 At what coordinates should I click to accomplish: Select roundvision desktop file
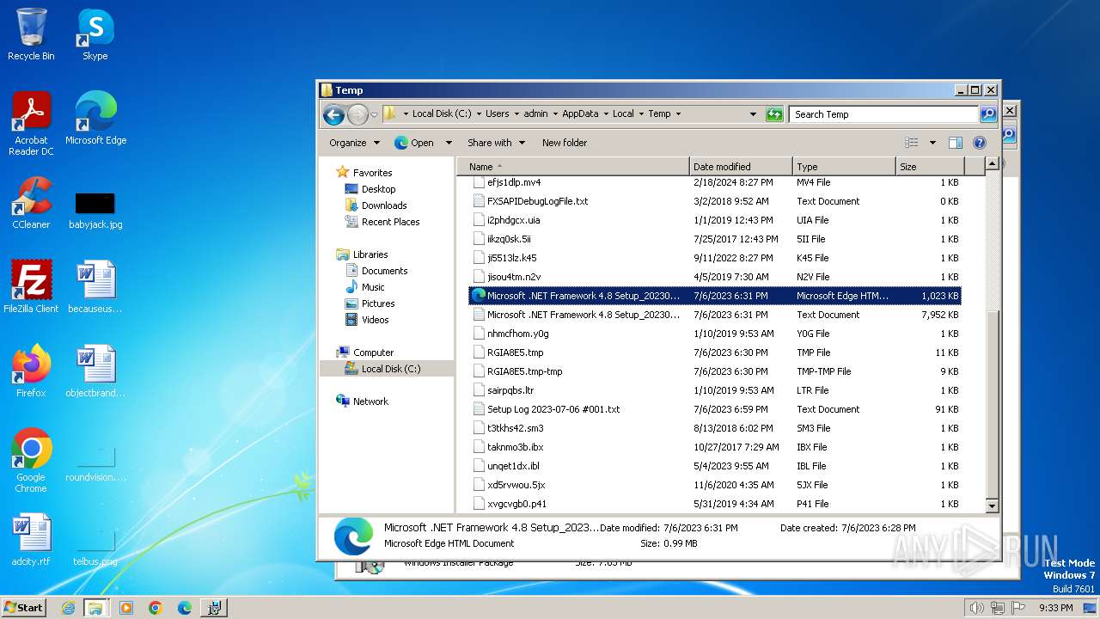point(95,464)
